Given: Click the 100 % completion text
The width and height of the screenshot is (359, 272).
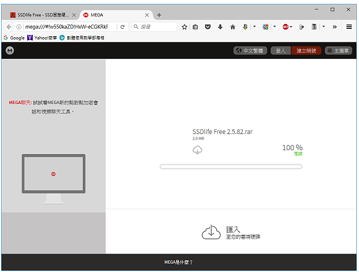Looking at the screenshot, I should [292, 147].
